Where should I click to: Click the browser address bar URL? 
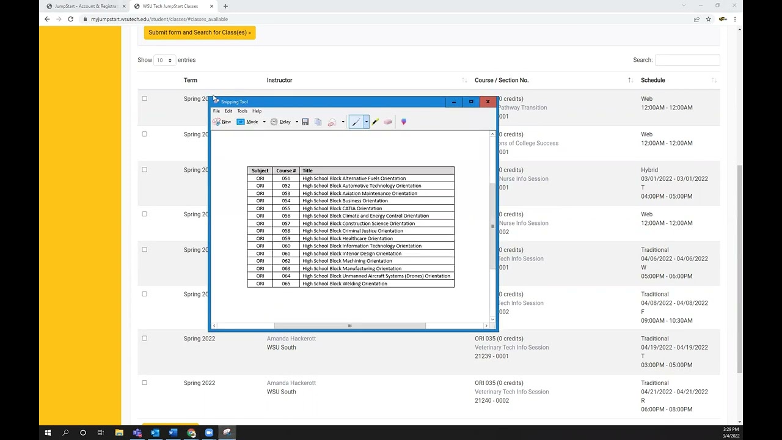(x=159, y=19)
